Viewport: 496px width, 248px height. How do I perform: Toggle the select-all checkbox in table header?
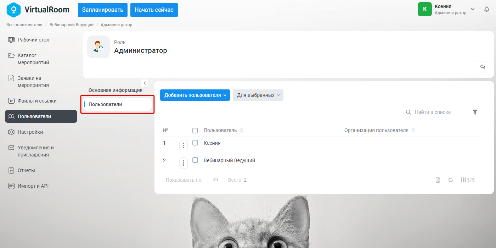195,131
